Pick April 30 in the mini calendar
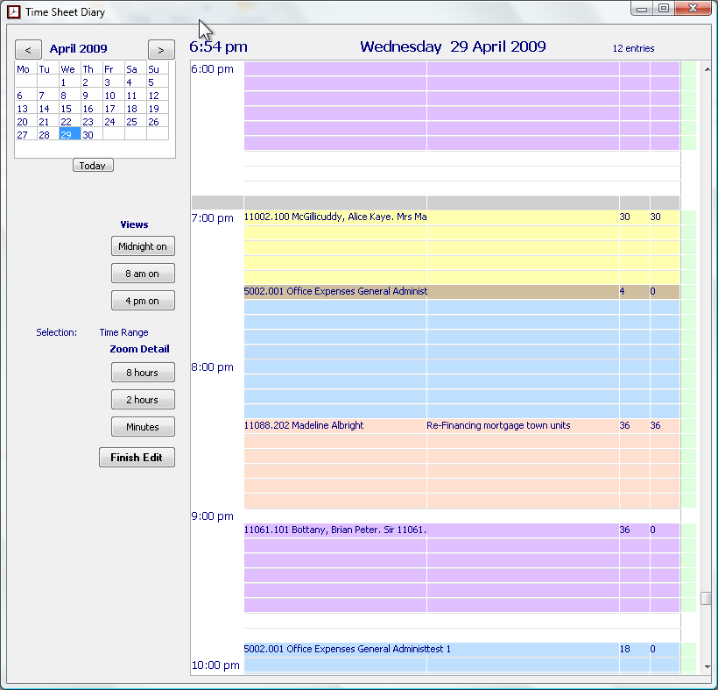Viewport: 718px width, 690px height. (88, 135)
